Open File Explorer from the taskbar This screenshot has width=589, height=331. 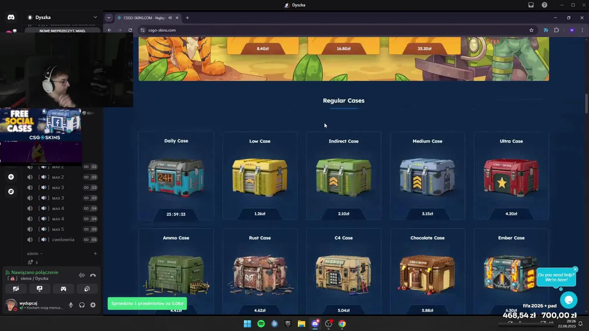pos(301,324)
